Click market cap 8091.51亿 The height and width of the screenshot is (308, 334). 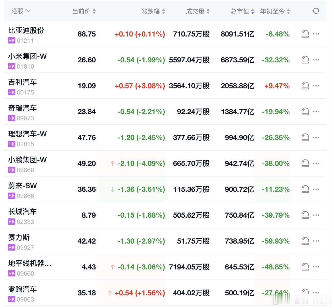[x=237, y=34]
